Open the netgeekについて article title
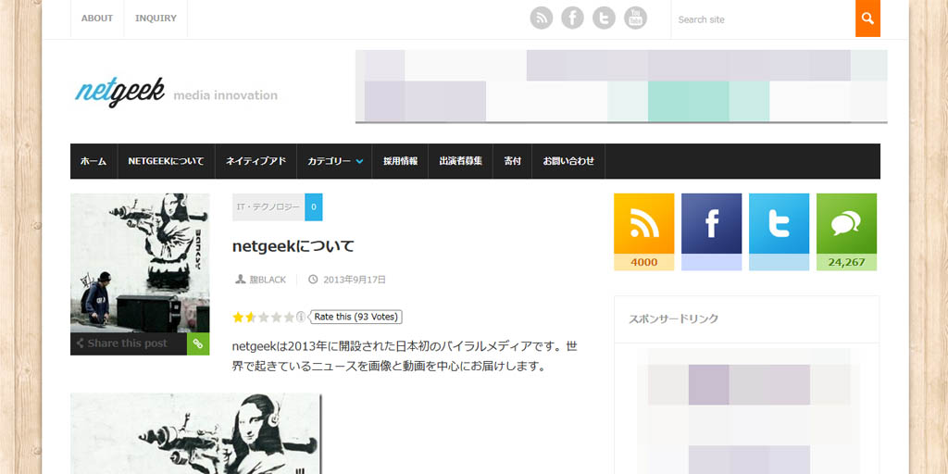948x474 pixels. pyautogui.click(x=293, y=246)
